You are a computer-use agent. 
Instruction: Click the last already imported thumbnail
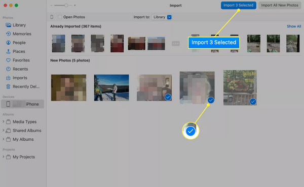[x=293, y=44]
